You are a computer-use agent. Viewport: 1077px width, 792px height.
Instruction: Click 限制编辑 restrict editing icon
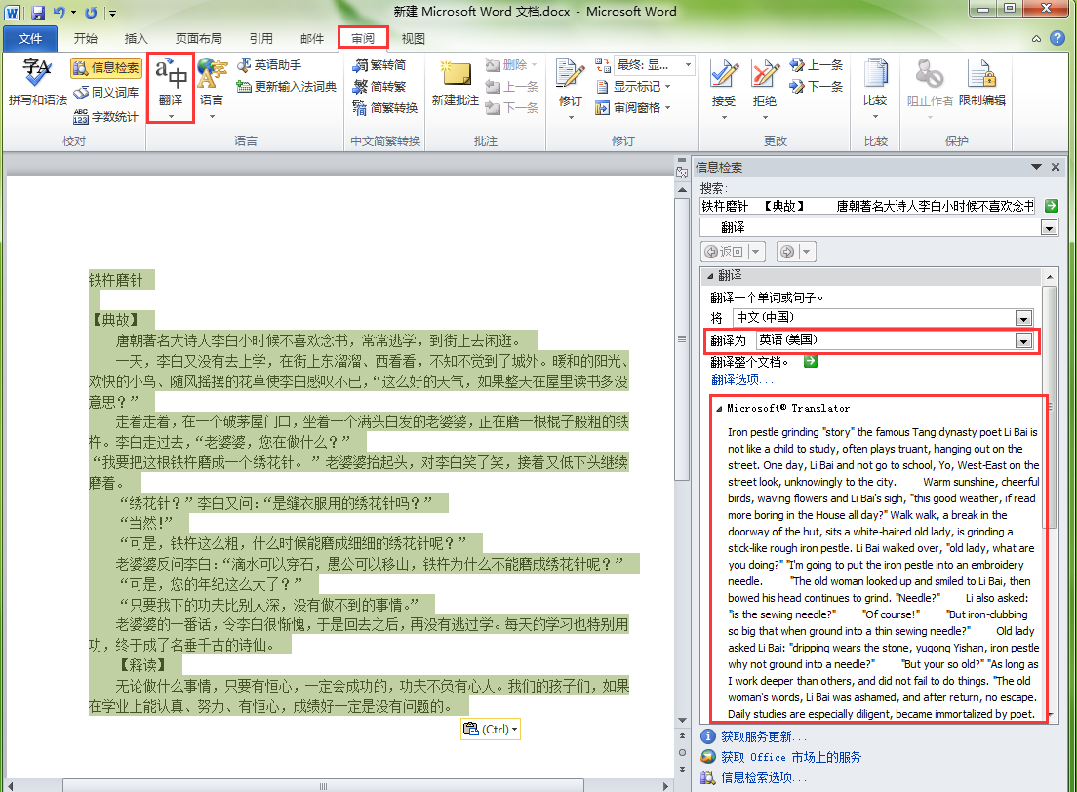click(982, 83)
